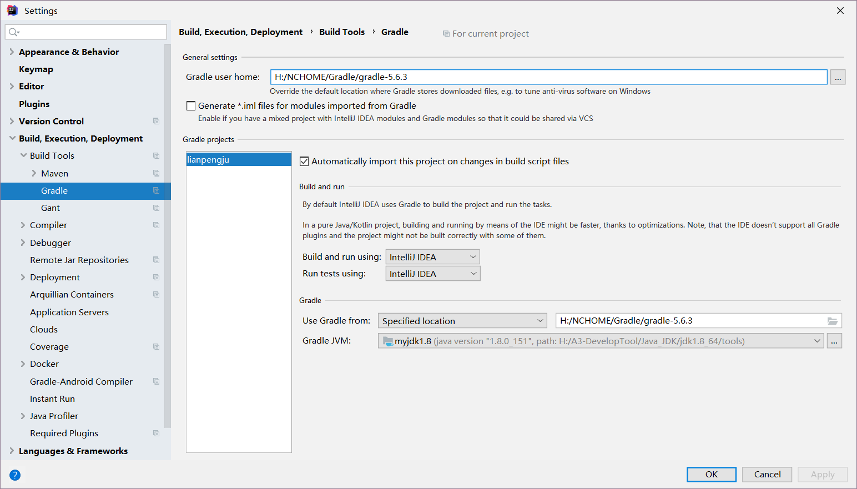
Task: Click the disabled Apply button
Action: click(x=823, y=475)
